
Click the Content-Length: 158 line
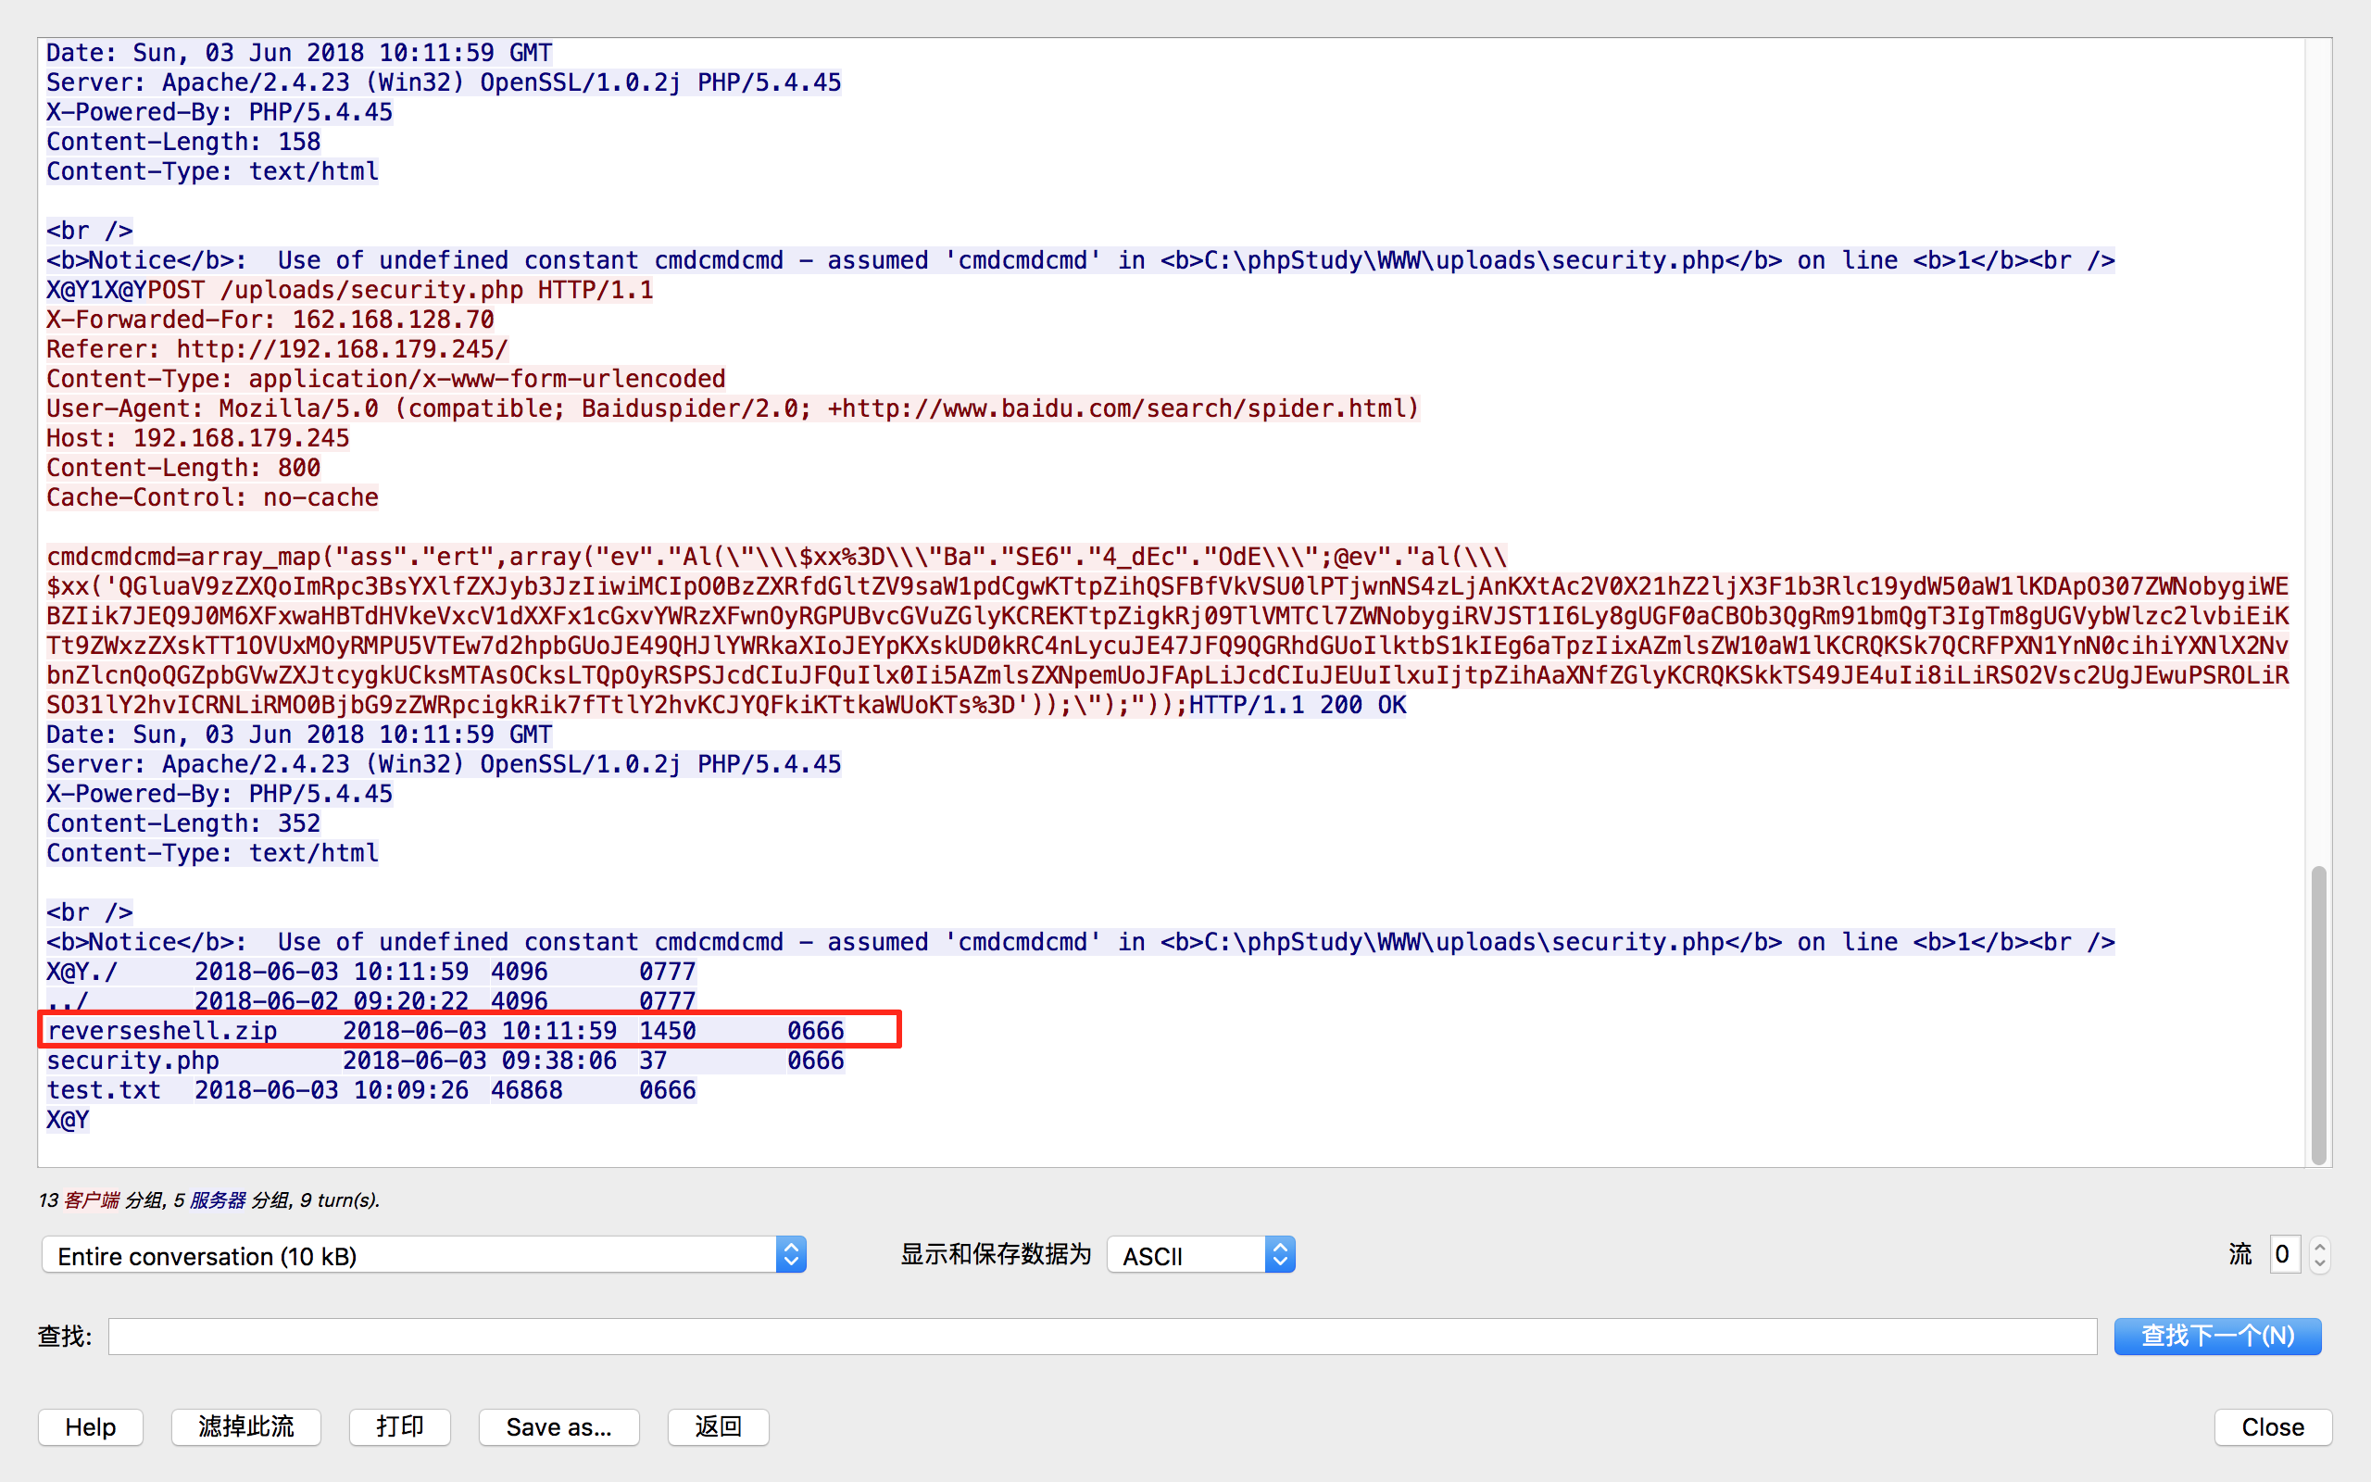[183, 141]
